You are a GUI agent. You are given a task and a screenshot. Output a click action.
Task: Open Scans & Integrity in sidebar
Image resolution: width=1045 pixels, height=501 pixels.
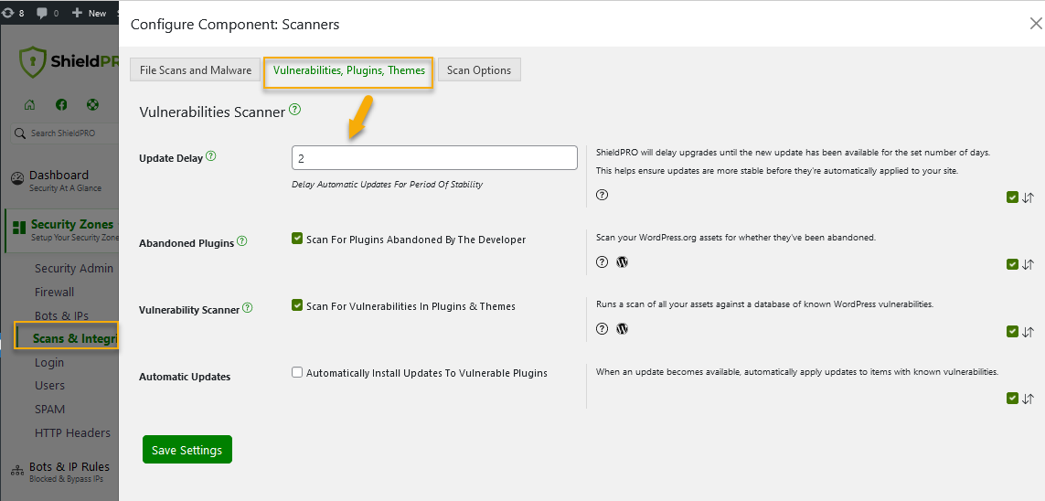tap(75, 338)
